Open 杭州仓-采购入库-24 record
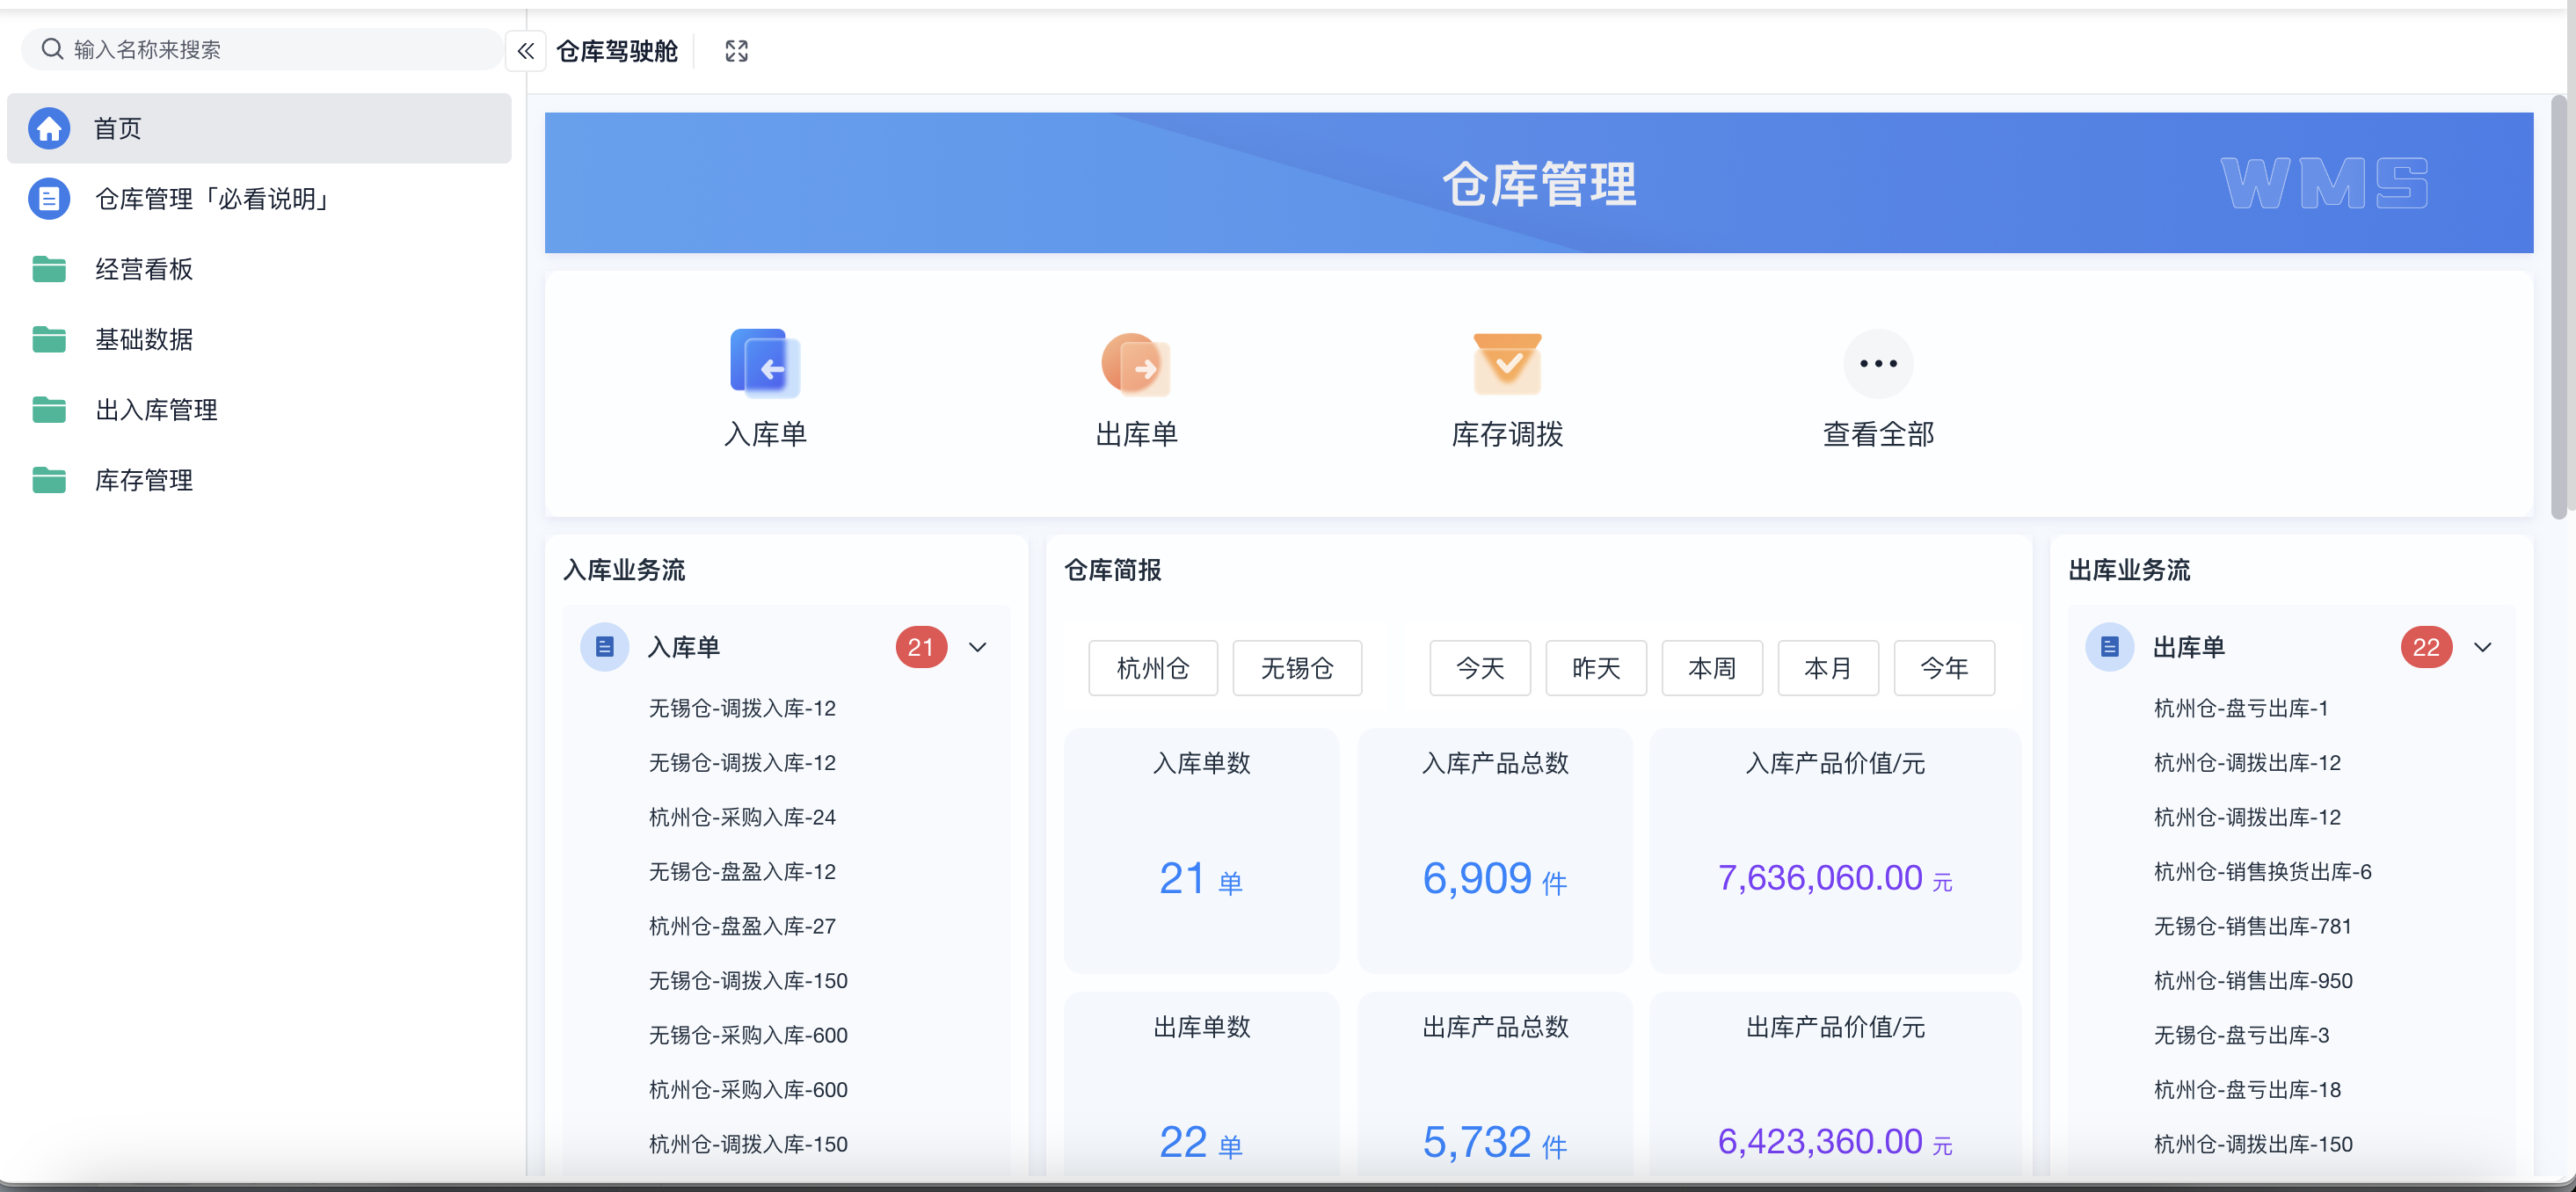2576x1192 pixels. coord(742,817)
